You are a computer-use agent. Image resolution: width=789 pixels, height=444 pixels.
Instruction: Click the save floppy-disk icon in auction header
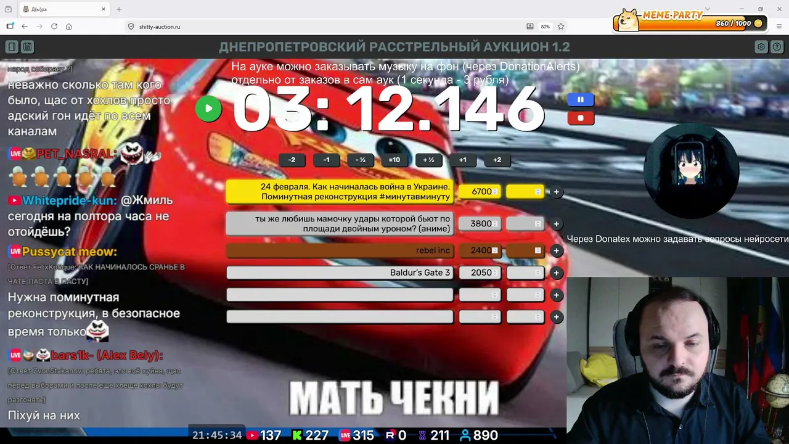[x=27, y=47]
